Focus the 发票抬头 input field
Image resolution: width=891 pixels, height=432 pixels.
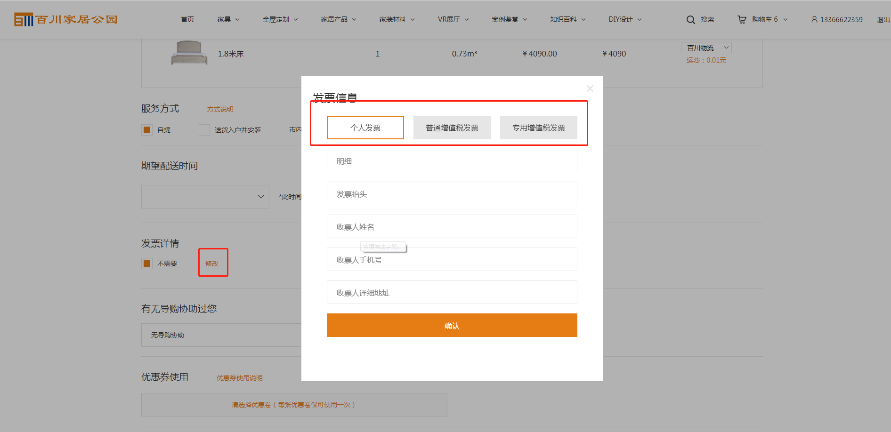[x=452, y=194]
